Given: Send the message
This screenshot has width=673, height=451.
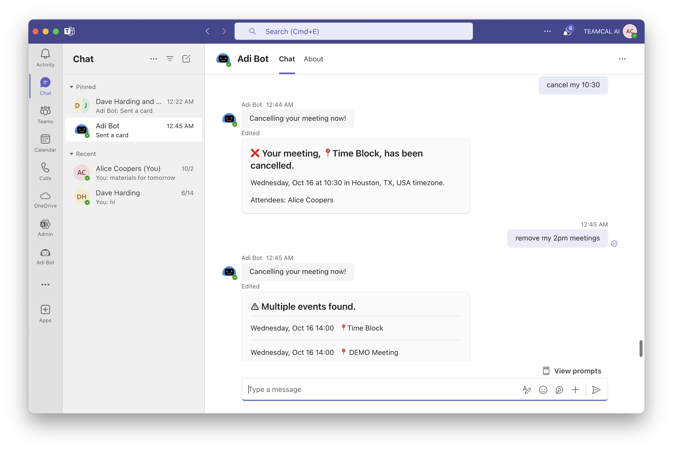Looking at the screenshot, I should (596, 390).
